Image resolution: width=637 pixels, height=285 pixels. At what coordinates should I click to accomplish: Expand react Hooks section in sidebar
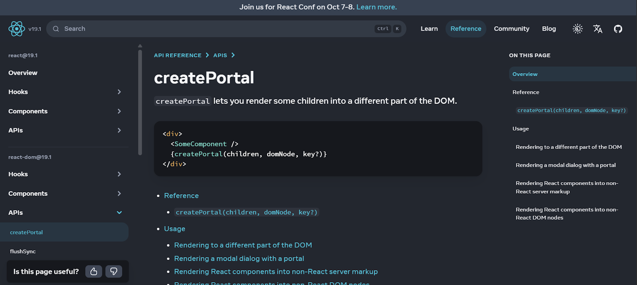119,92
